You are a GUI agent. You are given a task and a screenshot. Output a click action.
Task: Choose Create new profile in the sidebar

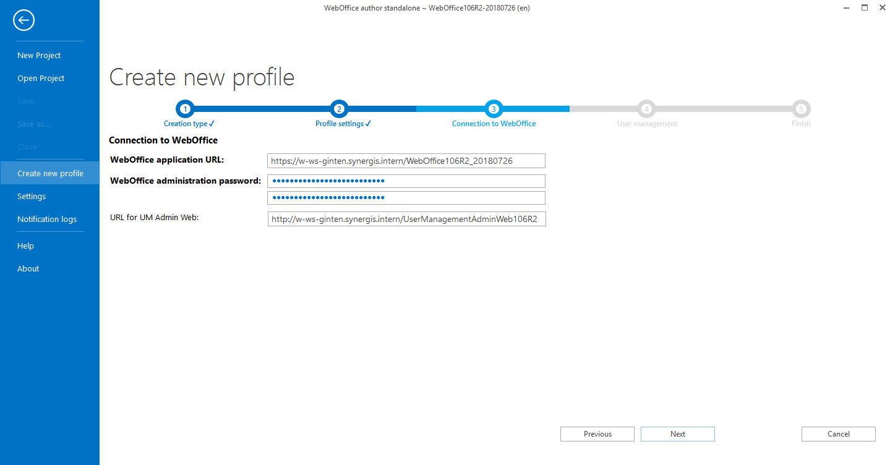pyautogui.click(x=50, y=173)
